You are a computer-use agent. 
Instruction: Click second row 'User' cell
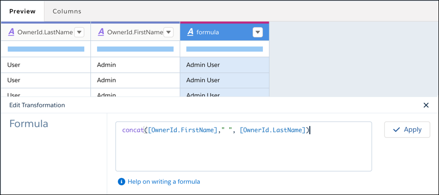[x=45, y=81]
